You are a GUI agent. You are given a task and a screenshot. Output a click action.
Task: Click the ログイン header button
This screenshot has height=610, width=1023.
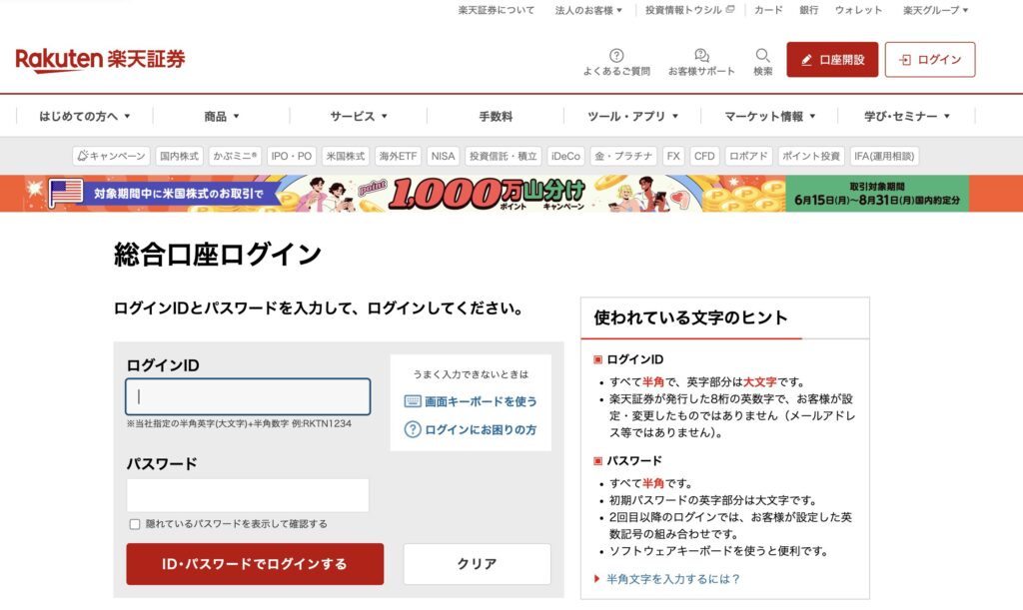(x=930, y=59)
